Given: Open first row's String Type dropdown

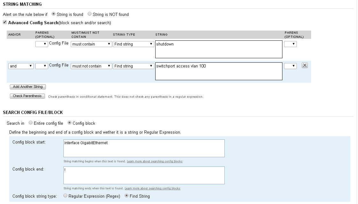Looking at the screenshot, I should click(134, 44).
